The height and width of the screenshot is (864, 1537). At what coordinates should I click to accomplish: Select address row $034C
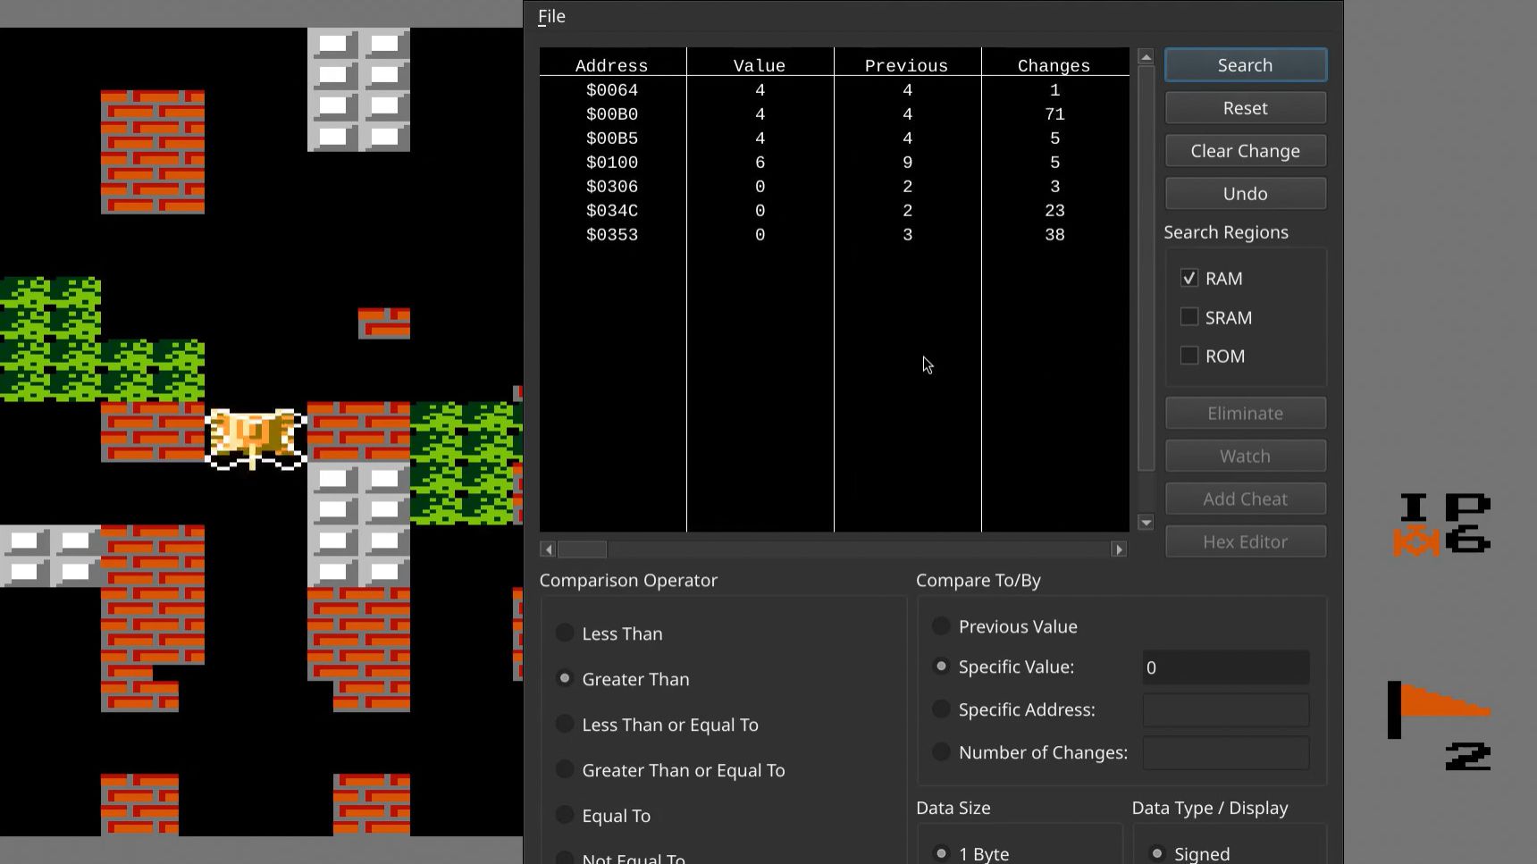[x=835, y=211]
